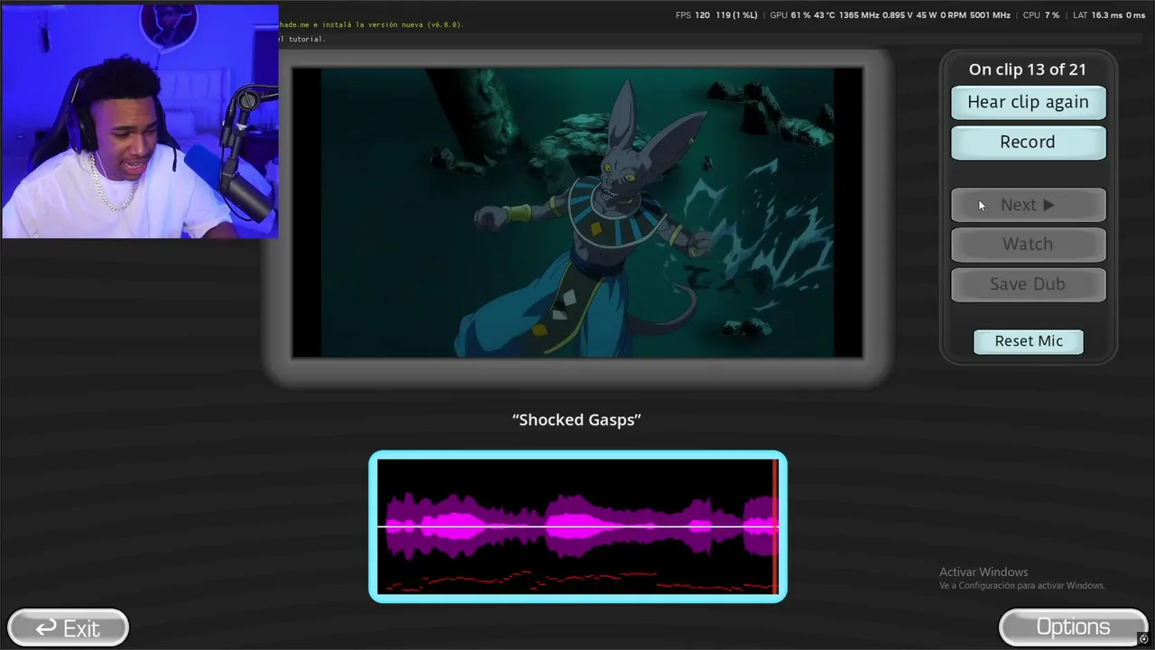
Task: Click the pink audio waveform display
Action: pyautogui.click(x=577, y=526)
